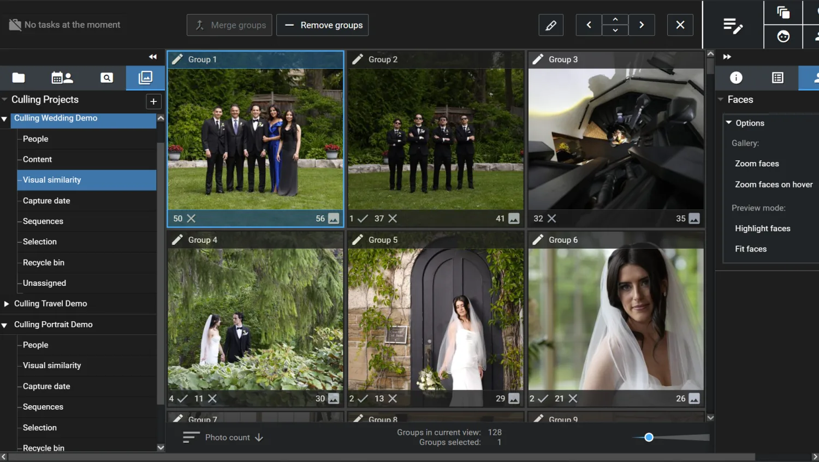Open the edit list icon at top right
Image resolution: width=819 pixels, height=462 pixels.
(x=733, y=26)
